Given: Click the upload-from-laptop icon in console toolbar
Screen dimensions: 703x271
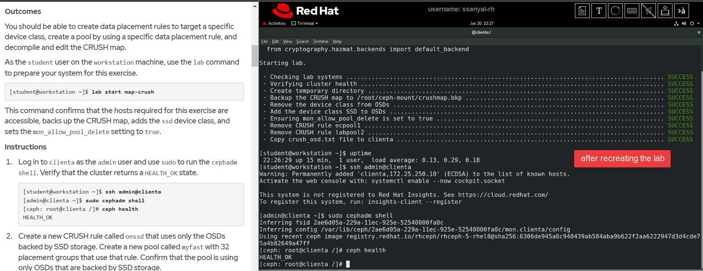Looking at the screenshot, I should [x=665, y=11].
